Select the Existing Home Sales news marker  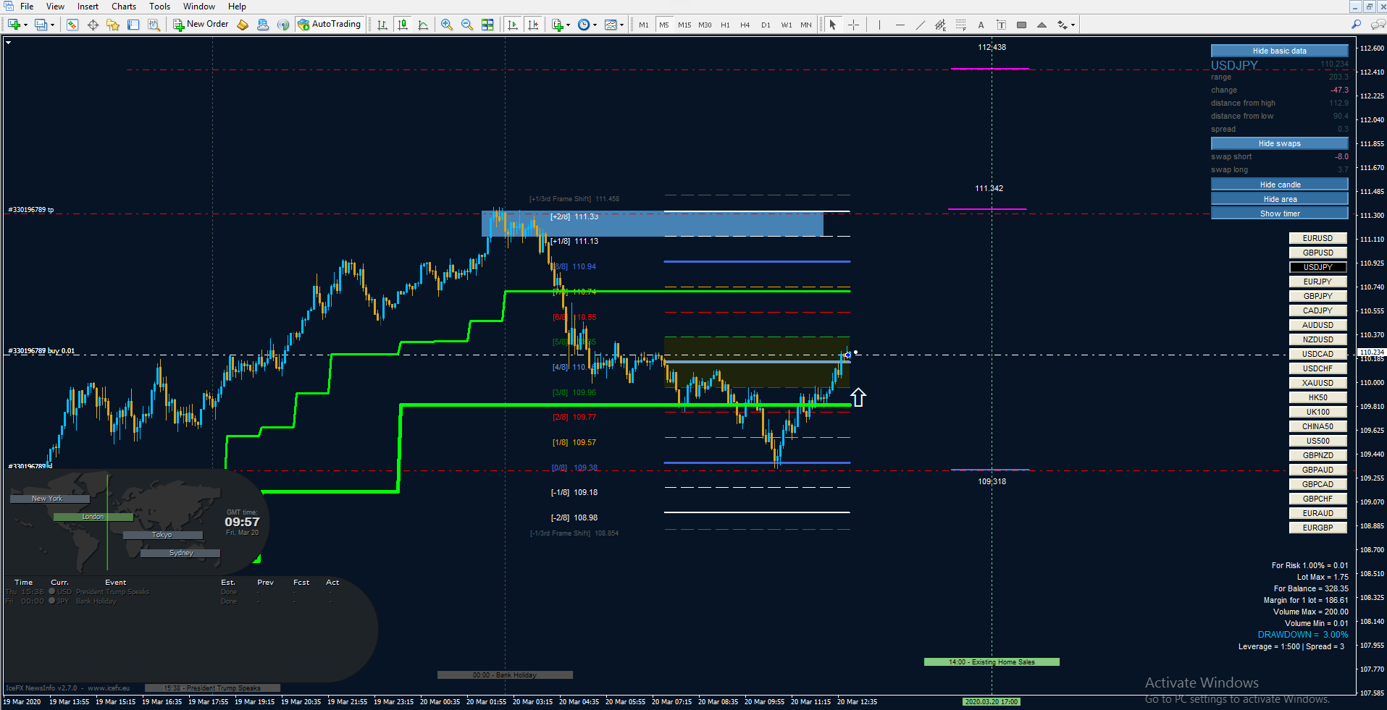(992, 662)
